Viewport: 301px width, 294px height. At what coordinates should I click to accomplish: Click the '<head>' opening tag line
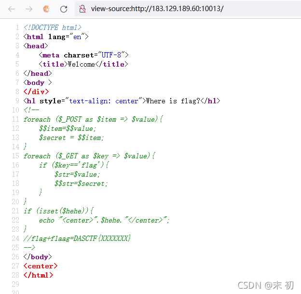[x=36, y=46]
